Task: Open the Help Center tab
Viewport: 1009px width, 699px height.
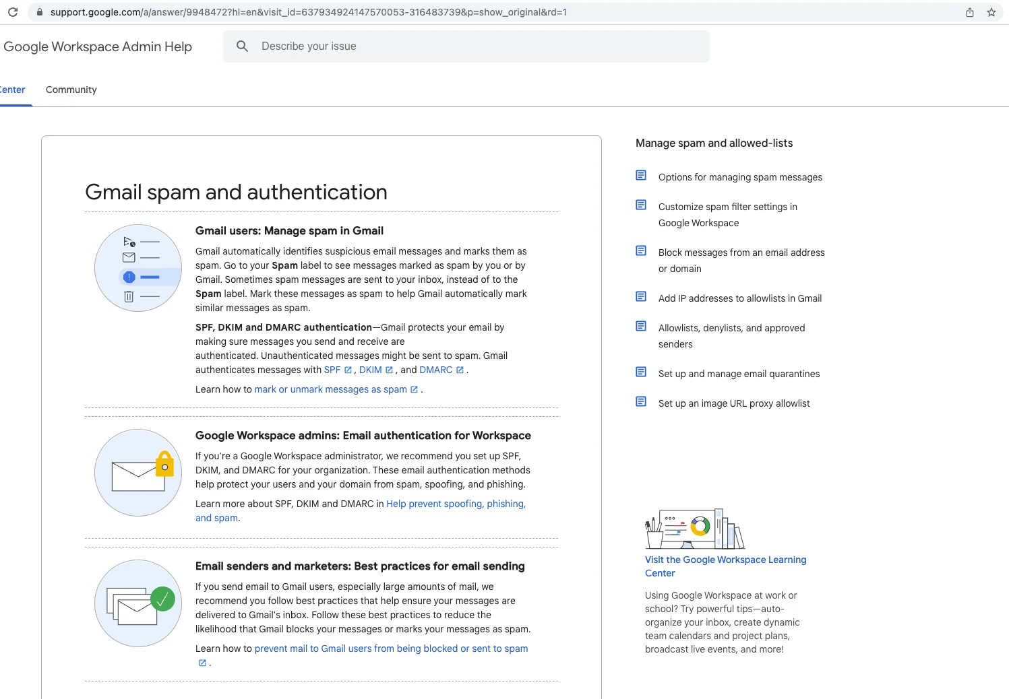Action: 12,90
